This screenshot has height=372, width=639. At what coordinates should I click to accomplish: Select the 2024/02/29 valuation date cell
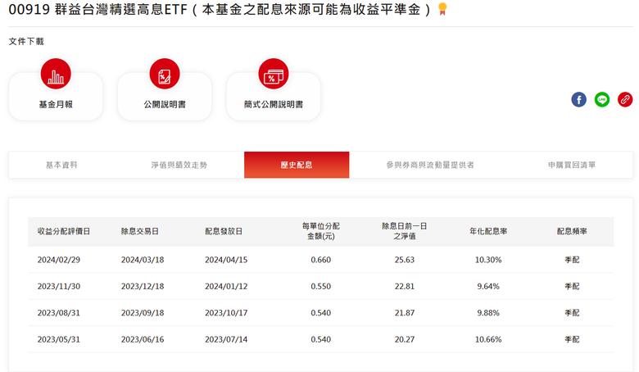[x=59, y=260]
